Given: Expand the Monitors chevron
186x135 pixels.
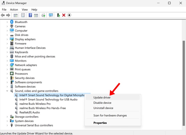Looking at the screenshot, I should point(7,61).
